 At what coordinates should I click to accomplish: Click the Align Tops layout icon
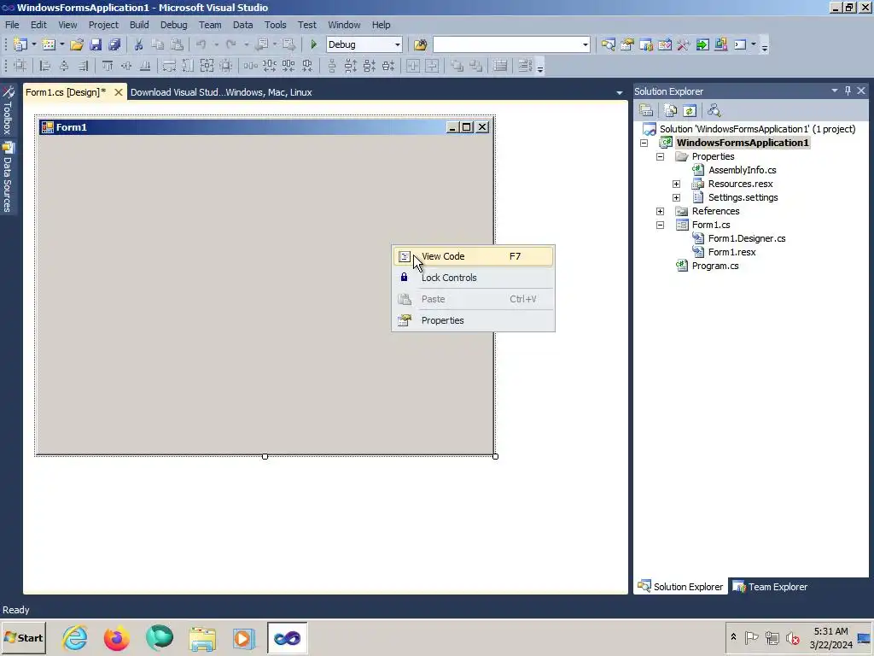[x=107, y=66]
